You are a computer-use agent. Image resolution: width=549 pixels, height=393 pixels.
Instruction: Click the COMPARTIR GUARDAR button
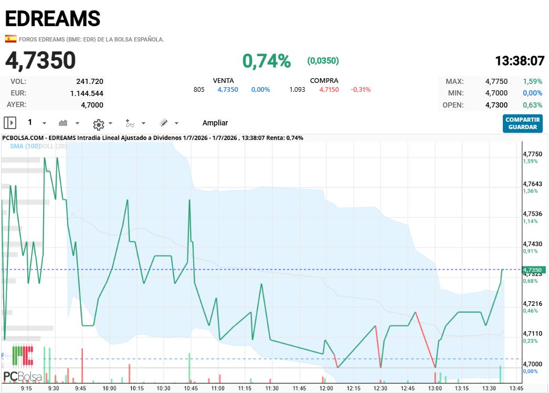point(522,123)
